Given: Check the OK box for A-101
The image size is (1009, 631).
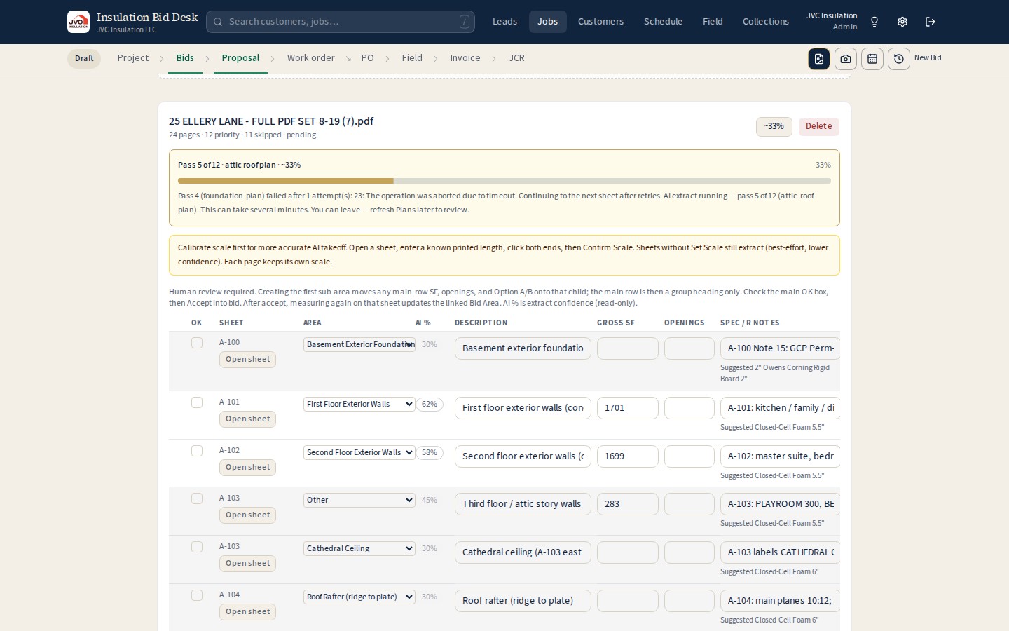Looking at the screenshot, I should pyautogui.click(x=197, y=402).
